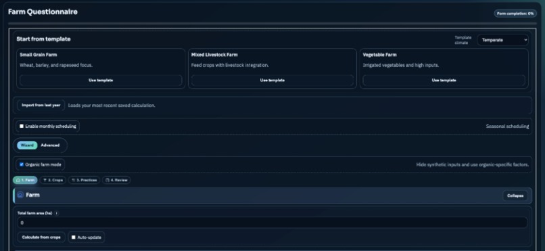The height and width of the screenshot is (251, 545).
Task: Open the 3. Practices step tab
Action: 84,180
